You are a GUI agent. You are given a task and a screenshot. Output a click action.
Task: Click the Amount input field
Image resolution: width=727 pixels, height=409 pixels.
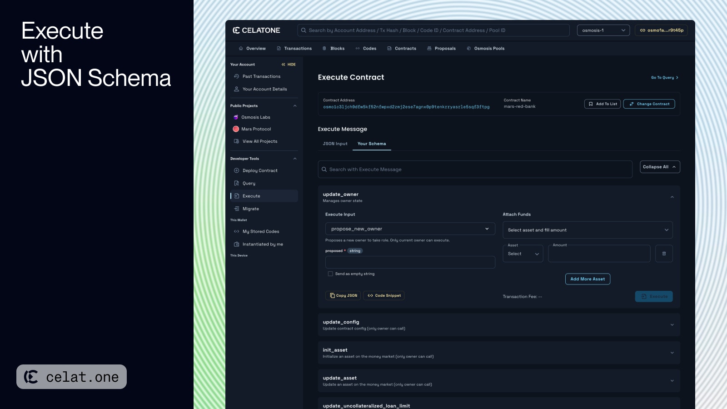click(599, 254)
